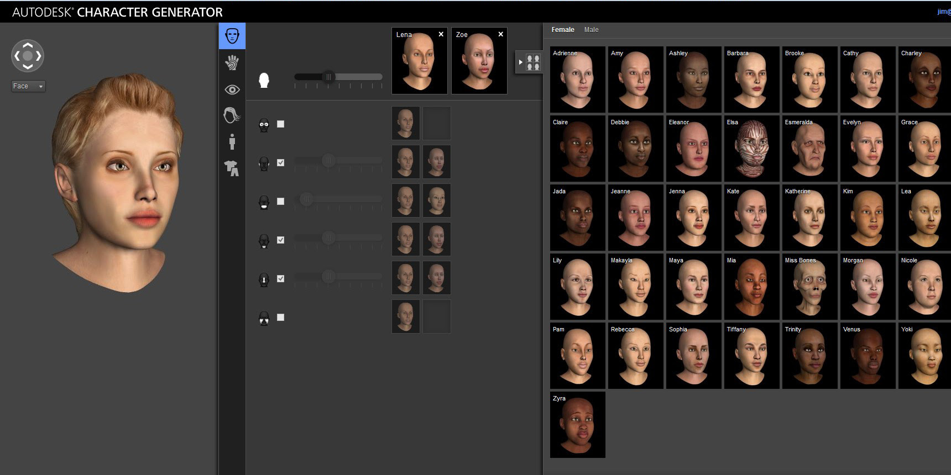Remove the Zoe source face
This screenshot has width=951, height=475.
tap(500, 34)
